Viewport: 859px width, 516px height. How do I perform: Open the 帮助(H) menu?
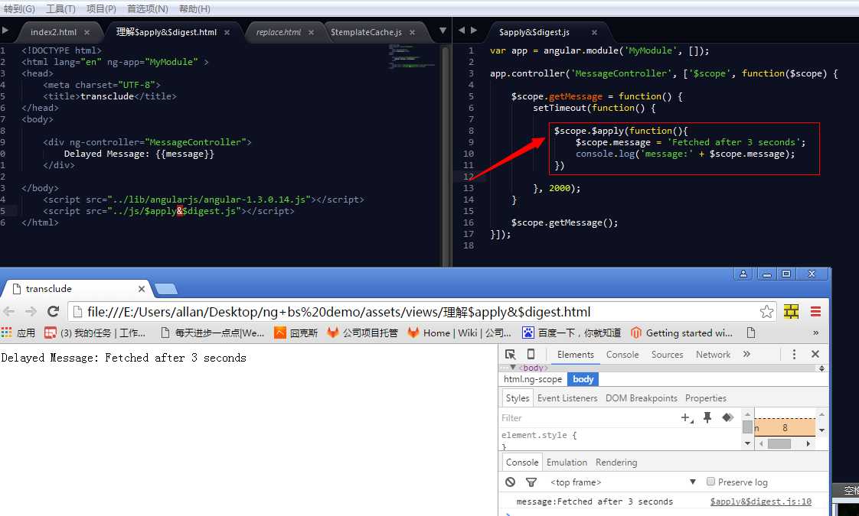194,8
